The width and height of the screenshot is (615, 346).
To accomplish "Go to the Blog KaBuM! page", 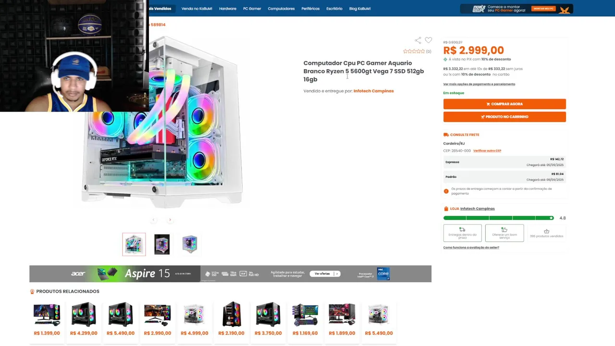I will click(x=360, y=9).
